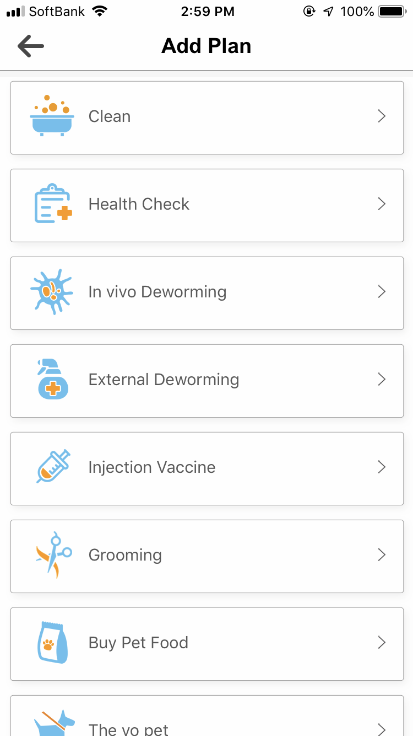
Task: Open Health Check via its chevron arrow
Action: coord(382,204)
